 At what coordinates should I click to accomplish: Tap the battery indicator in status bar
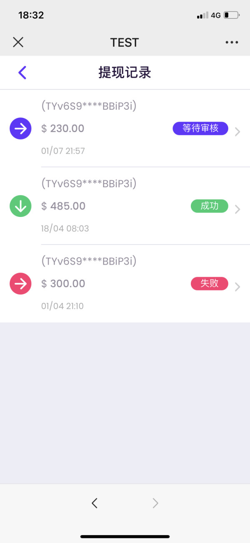click(232, 15)
